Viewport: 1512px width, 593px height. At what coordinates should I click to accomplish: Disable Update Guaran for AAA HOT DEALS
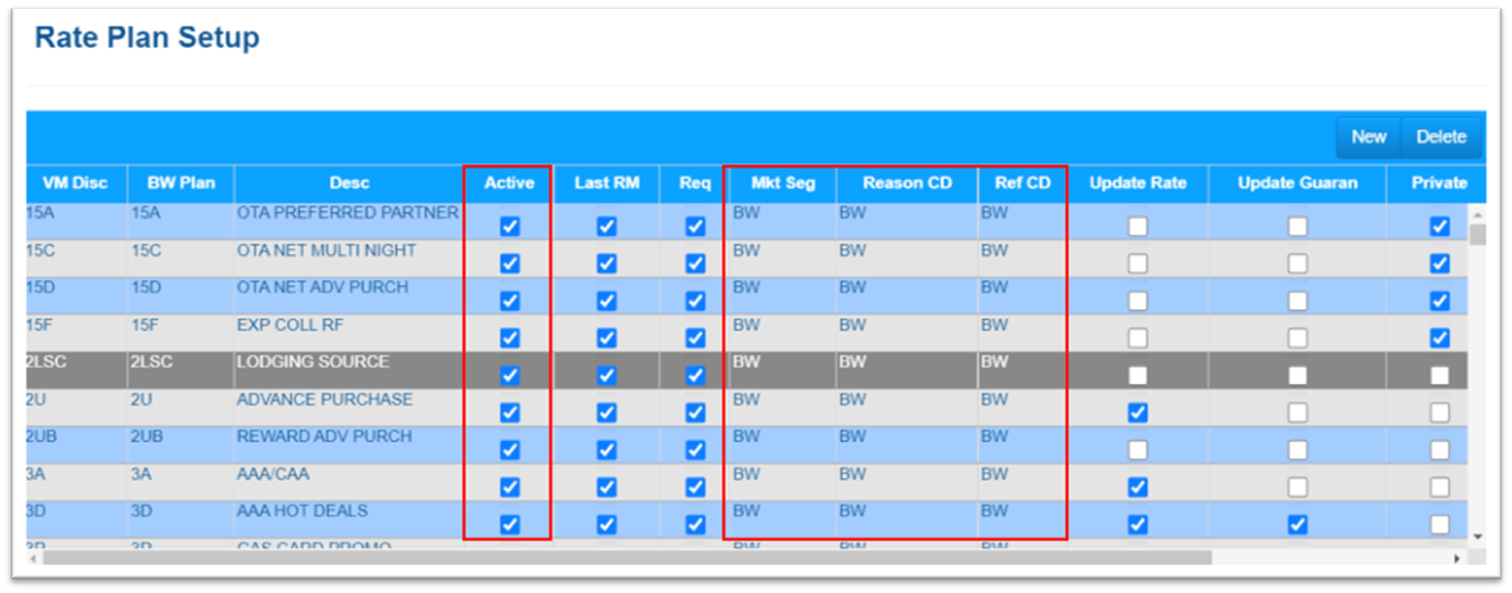pos(1298,524)
